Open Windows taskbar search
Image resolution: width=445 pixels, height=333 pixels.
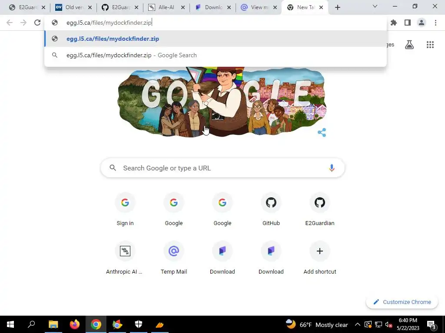point(31,324)
